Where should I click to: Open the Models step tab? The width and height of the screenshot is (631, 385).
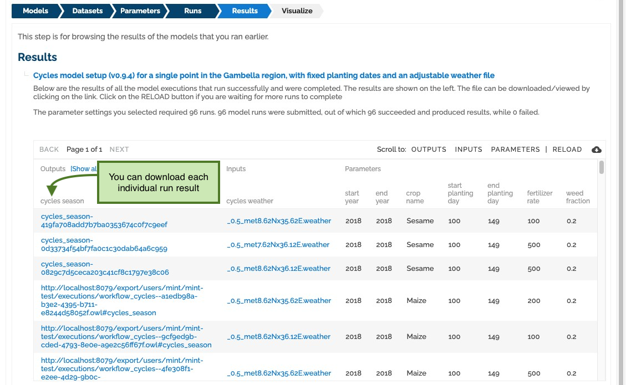coord(35,11)
